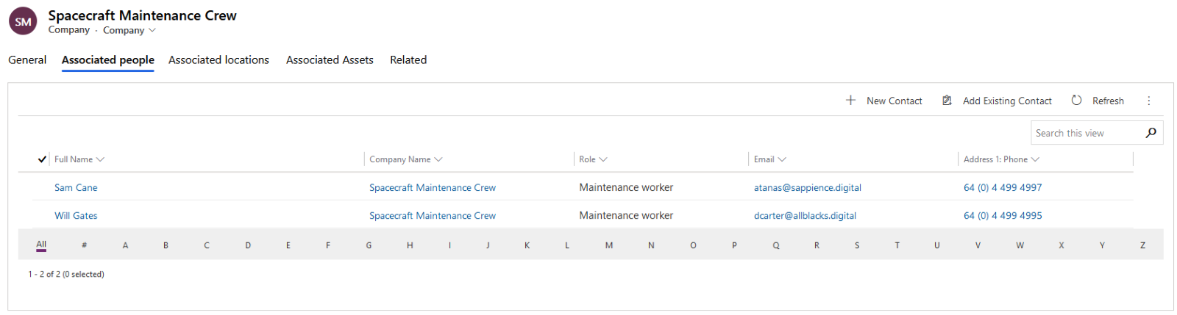Click in the Search this view field

tap(1085, 133)
